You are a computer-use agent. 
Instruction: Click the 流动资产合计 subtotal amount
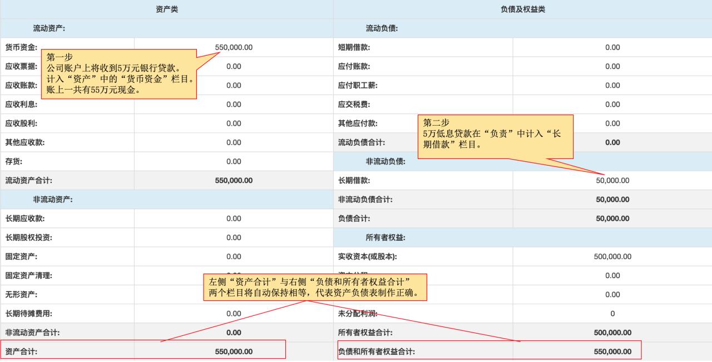click(234, 180)
